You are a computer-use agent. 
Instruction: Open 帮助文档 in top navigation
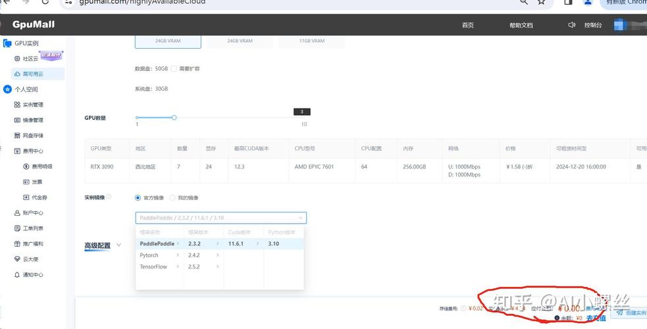coord(521,25)
